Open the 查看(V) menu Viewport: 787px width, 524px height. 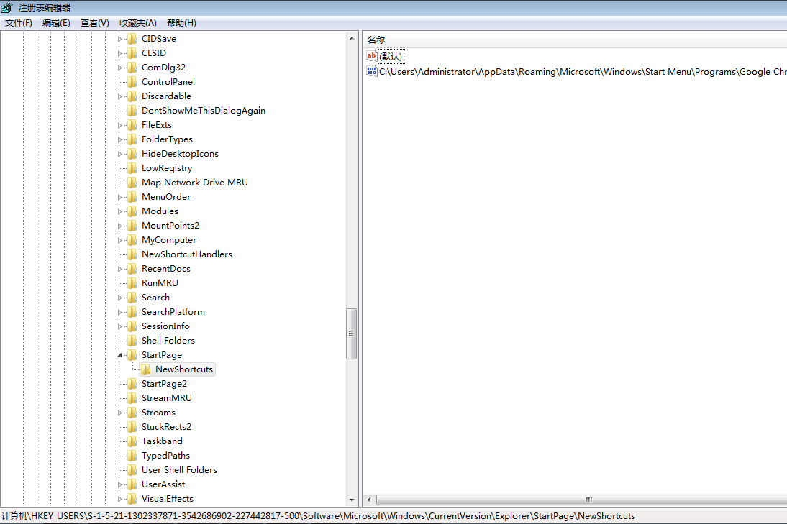[x=95, y=23]
